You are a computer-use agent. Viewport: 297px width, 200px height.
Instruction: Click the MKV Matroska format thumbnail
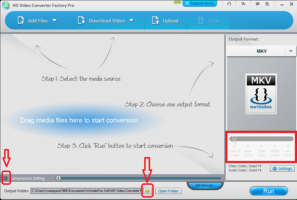tap(261, 94)
